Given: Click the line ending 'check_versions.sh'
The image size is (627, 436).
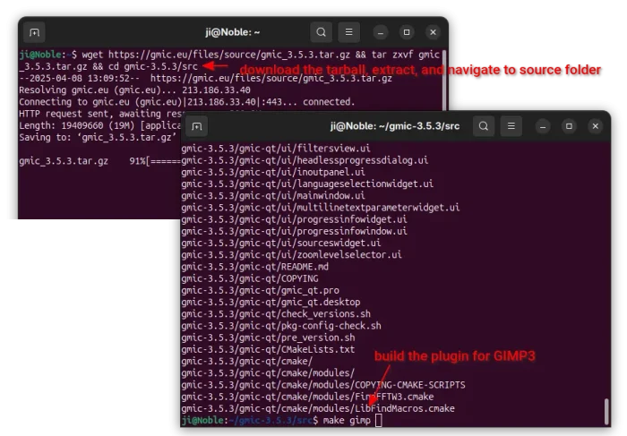Looking at the screenshot, I should (x=276, y=313).
